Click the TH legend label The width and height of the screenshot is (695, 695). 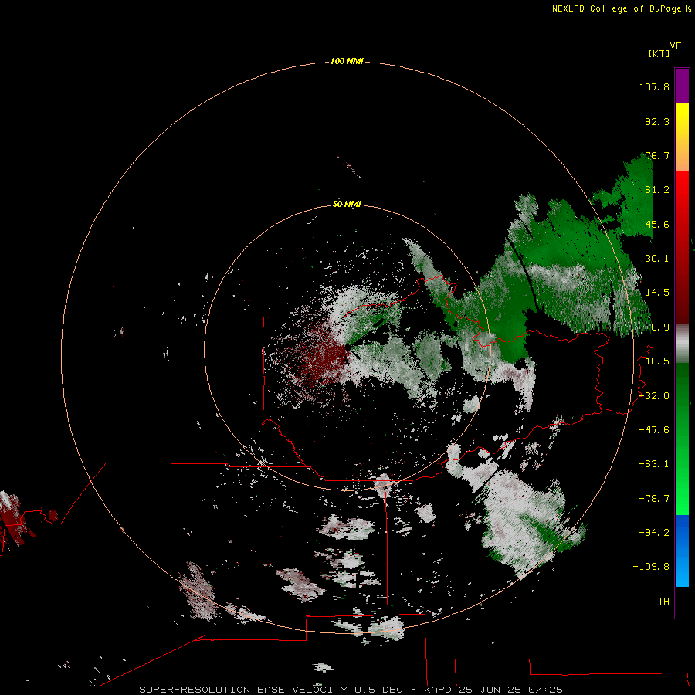click(x=663, y=602)
